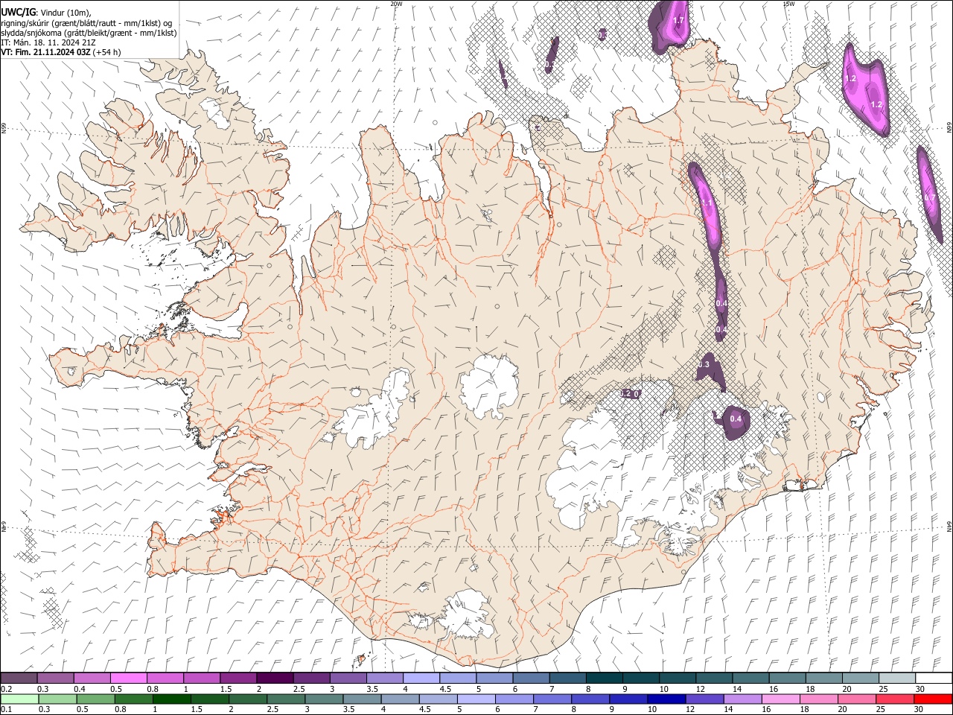Click the 'IT: Mán. 18. 11. 2024 21Z' line
The width and height of the screenshot is (953, 715).
point(48,42)
